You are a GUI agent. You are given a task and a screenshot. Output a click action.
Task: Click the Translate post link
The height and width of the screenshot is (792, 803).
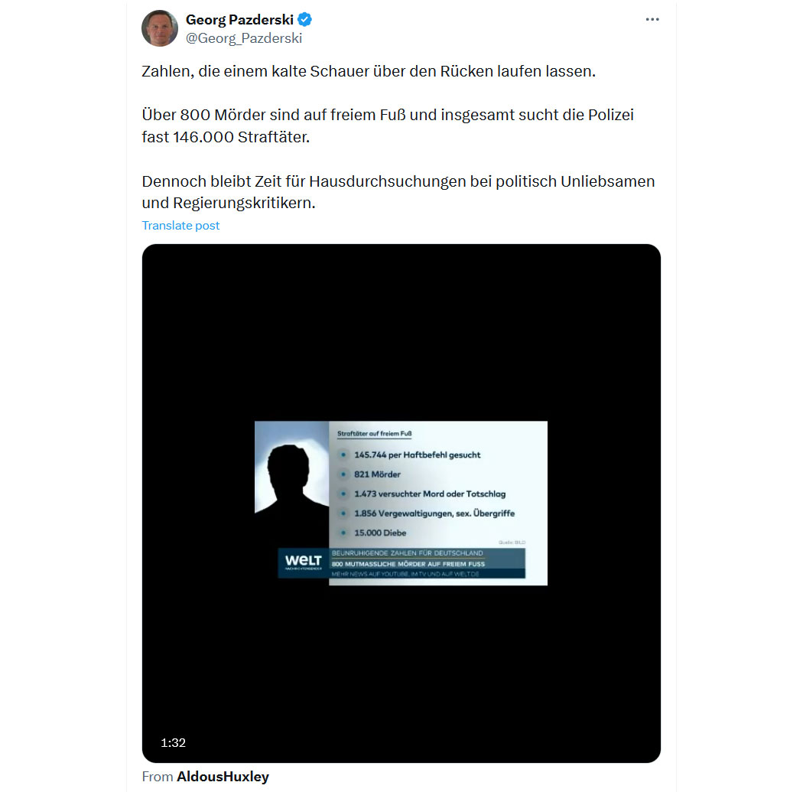180,226
